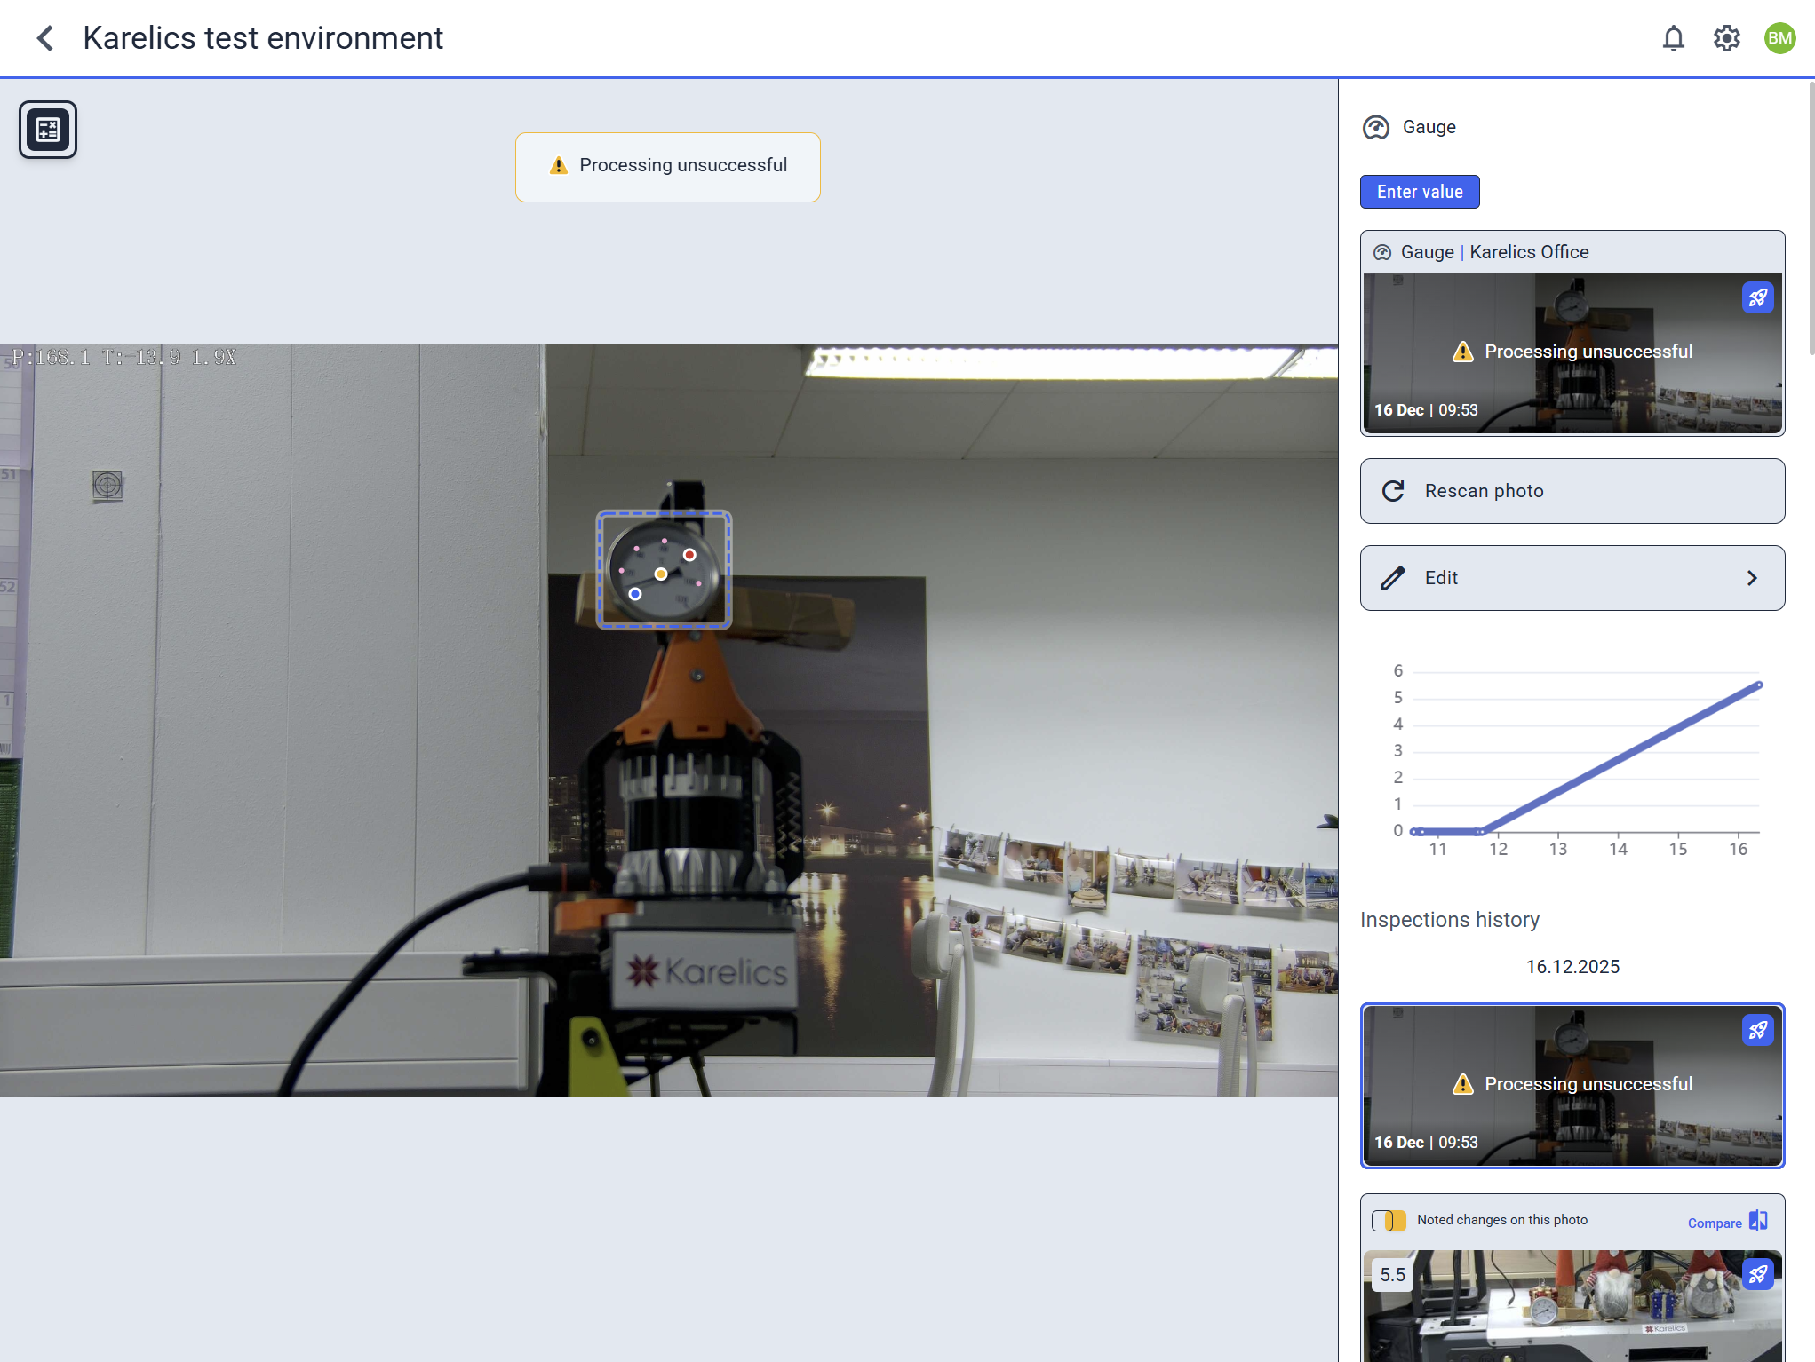Open the calculator panel icon

[x=48, y=130]
